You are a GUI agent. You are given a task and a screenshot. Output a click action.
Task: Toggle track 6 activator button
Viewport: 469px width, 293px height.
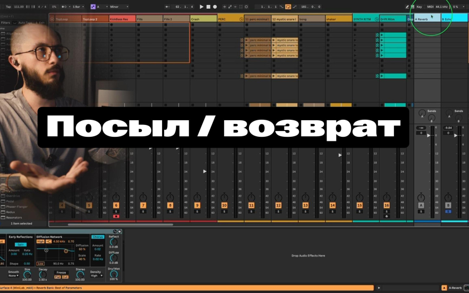tap(116, 206)
